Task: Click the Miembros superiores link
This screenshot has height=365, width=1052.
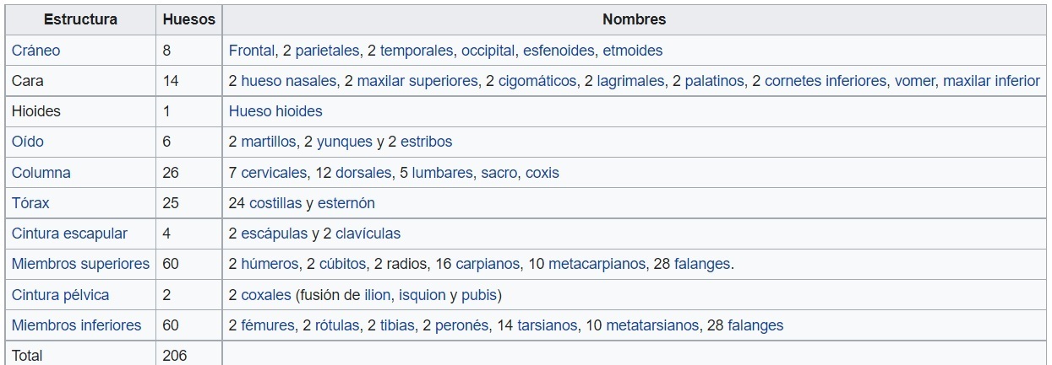Action: coord(80,264)
